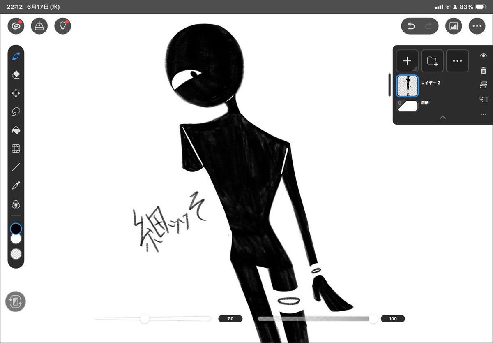Open the top-right more options menu
Image resolution: width=493 pixels, height=343 pixels.
point(477,26)
